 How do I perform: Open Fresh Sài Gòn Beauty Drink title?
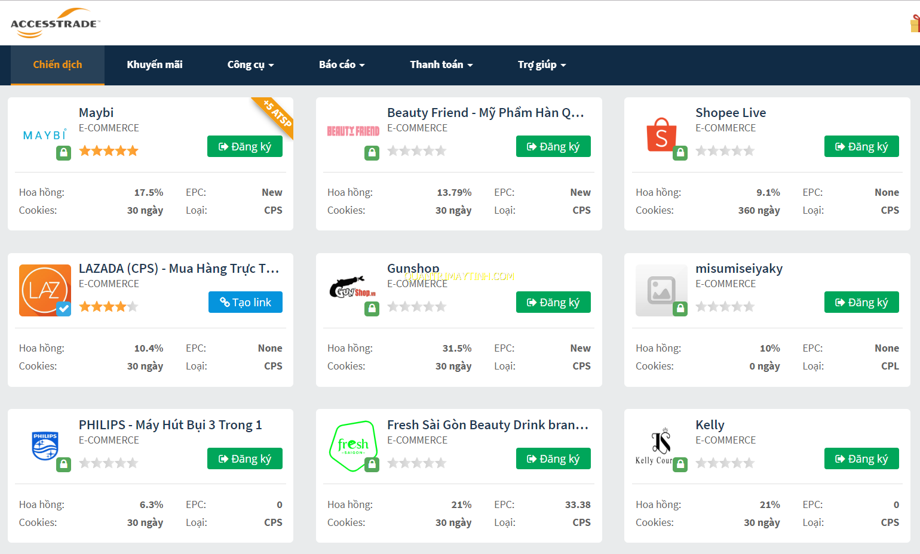[x=488, y=425]
